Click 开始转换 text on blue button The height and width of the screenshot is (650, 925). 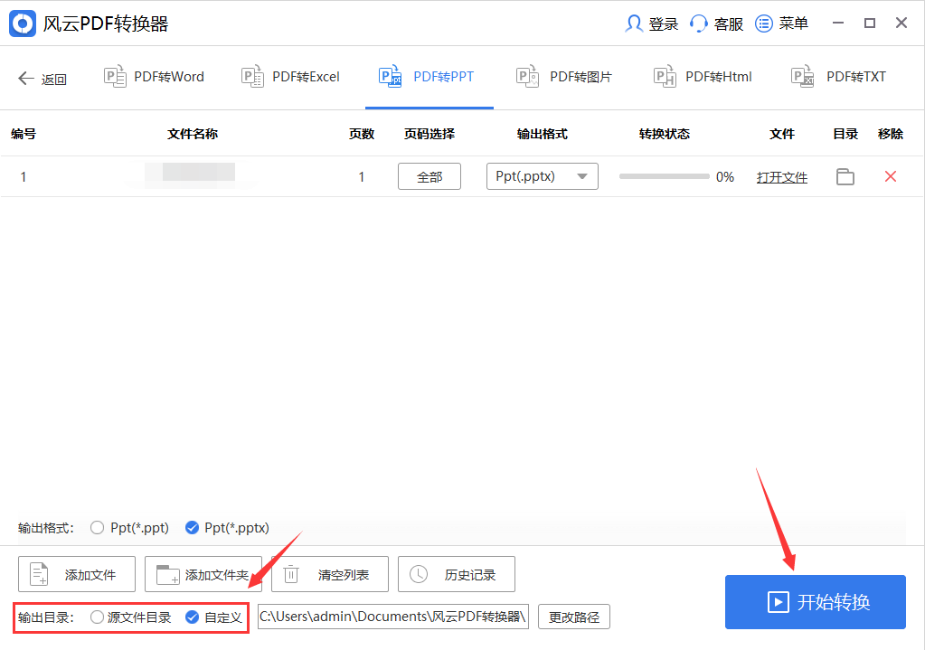coord(834,602)
